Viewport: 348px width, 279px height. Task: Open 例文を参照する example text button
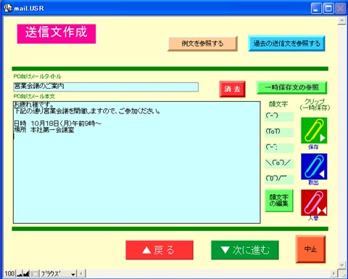(202, 44)
